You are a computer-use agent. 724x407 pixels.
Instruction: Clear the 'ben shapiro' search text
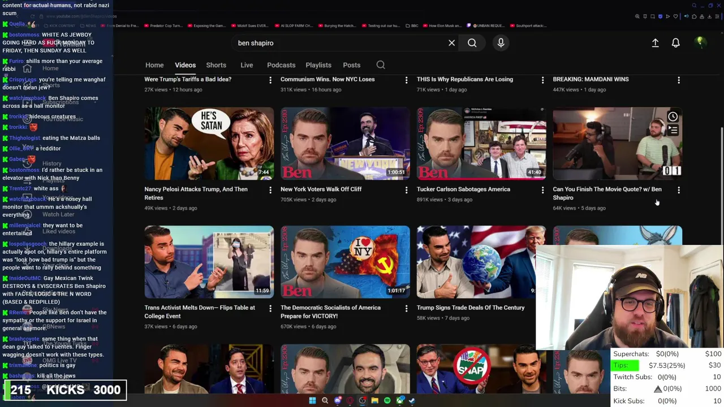point(451,43)
